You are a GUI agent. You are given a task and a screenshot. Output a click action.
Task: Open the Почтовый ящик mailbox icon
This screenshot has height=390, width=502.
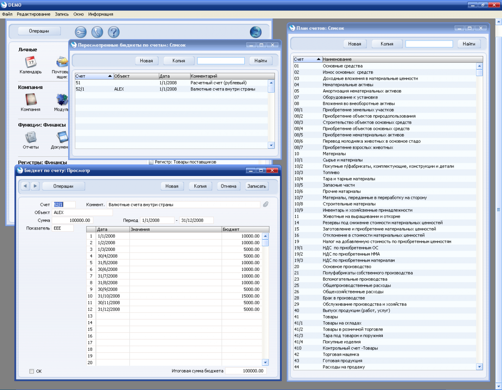(62, 62)
